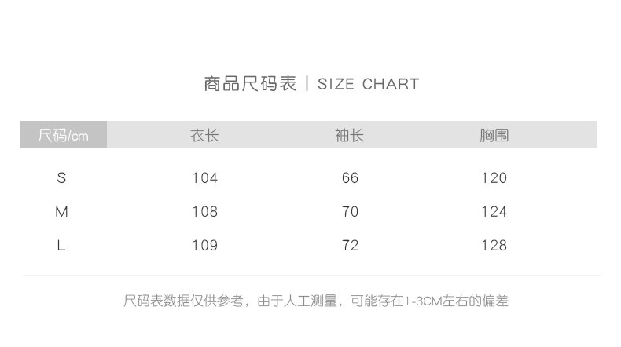This screenshot has height=347, width=621.
Task: Click the 70 sleeve length value
Action: tap(350, 212)
